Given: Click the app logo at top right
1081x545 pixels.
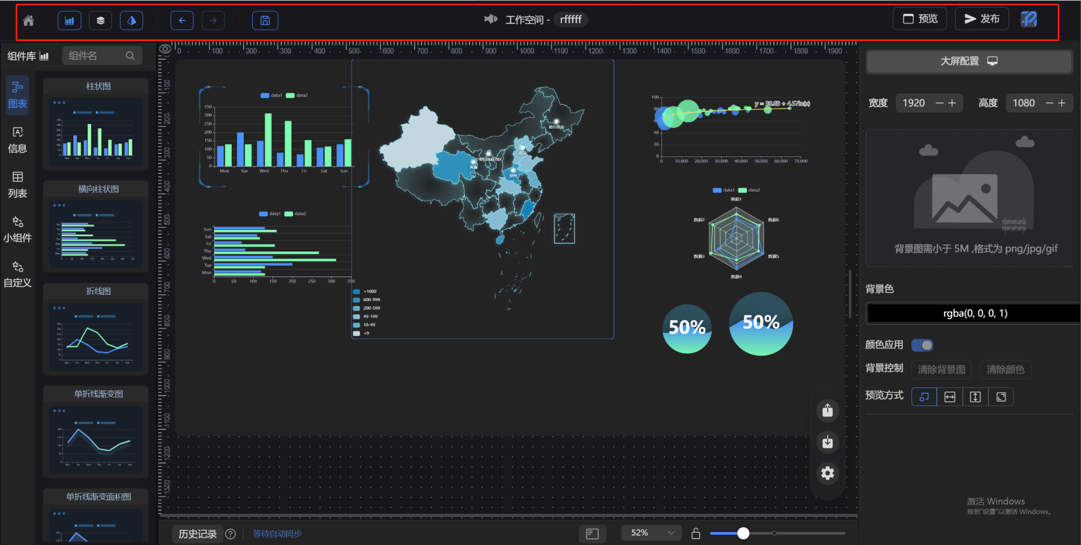Looking at the screenshot, I should 1029,19.
